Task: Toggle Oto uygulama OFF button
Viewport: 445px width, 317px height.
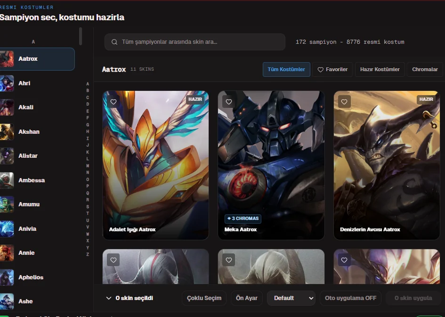Action: pyautogui.click(x=350, y=298)
